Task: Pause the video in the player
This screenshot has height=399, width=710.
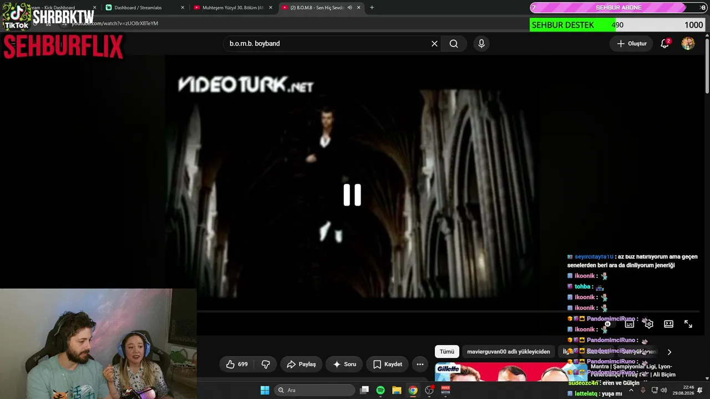Action: click(x=352, y=195)
